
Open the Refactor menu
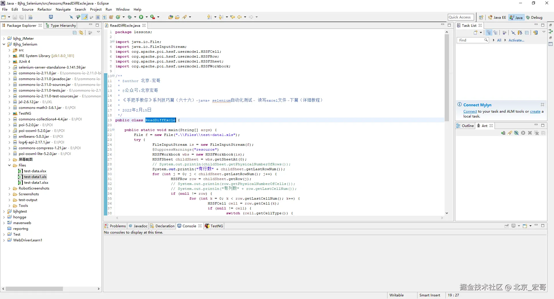coord(44,10)
